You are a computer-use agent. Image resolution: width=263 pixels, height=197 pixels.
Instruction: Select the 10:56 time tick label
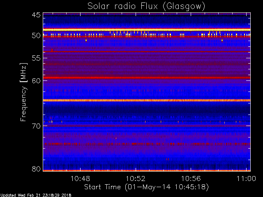(191, 179)
